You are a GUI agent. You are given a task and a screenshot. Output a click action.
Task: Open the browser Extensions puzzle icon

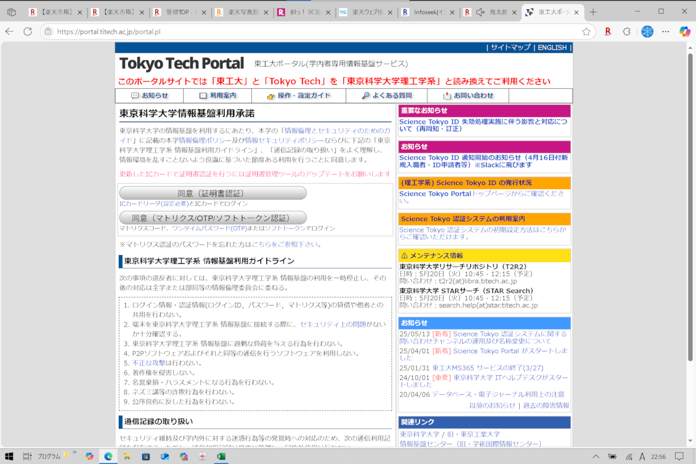[627, 31]
